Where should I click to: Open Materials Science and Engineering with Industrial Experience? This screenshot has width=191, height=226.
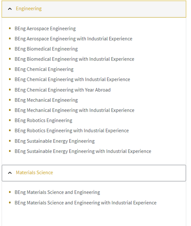pos(86,203)
